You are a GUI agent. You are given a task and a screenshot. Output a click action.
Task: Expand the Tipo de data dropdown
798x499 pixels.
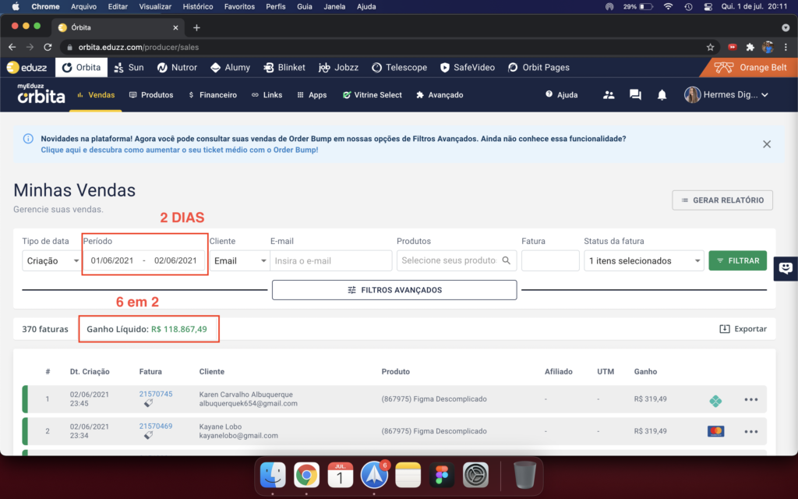click(51, 260)
